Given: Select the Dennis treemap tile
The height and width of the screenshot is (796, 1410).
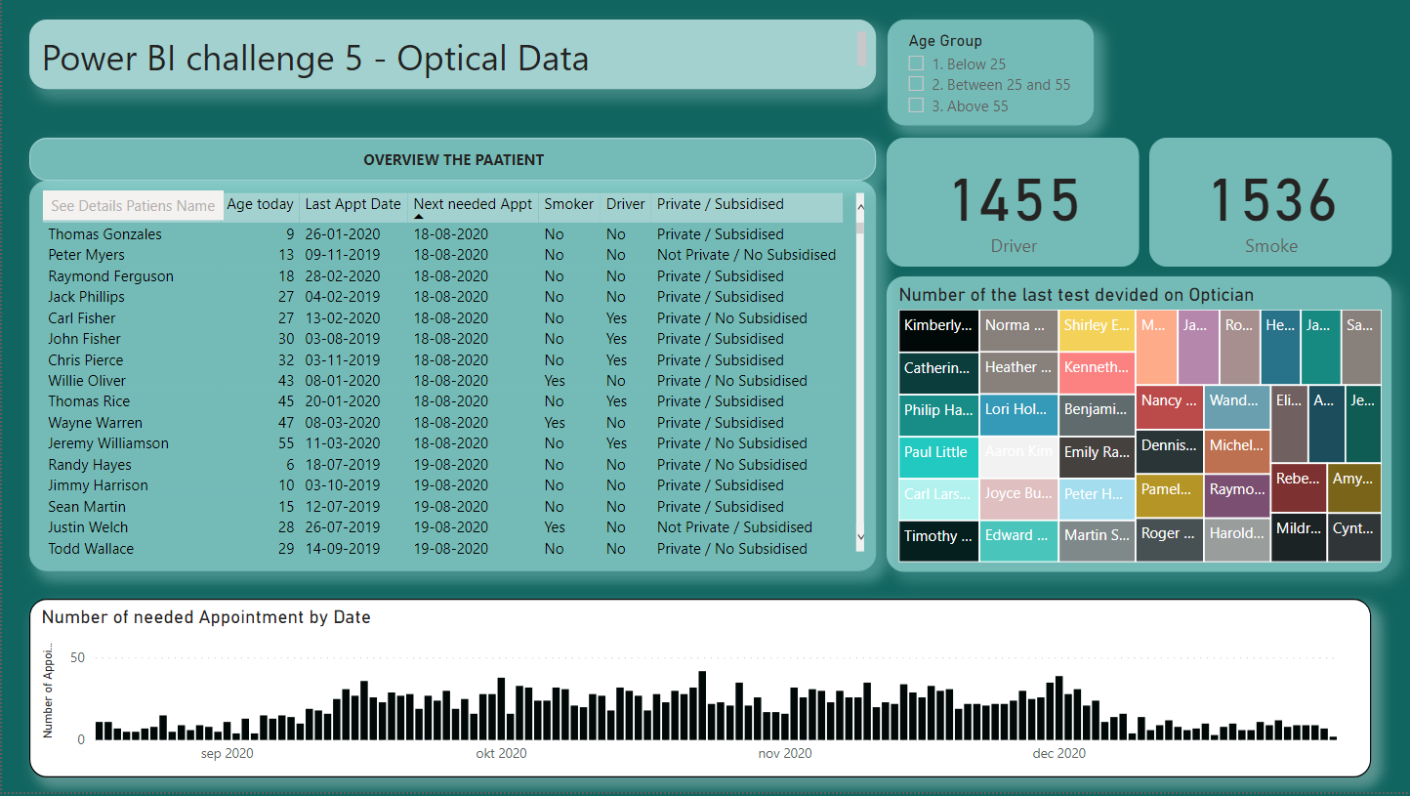Looking at the screenshot, I should tap(1169, 451).
